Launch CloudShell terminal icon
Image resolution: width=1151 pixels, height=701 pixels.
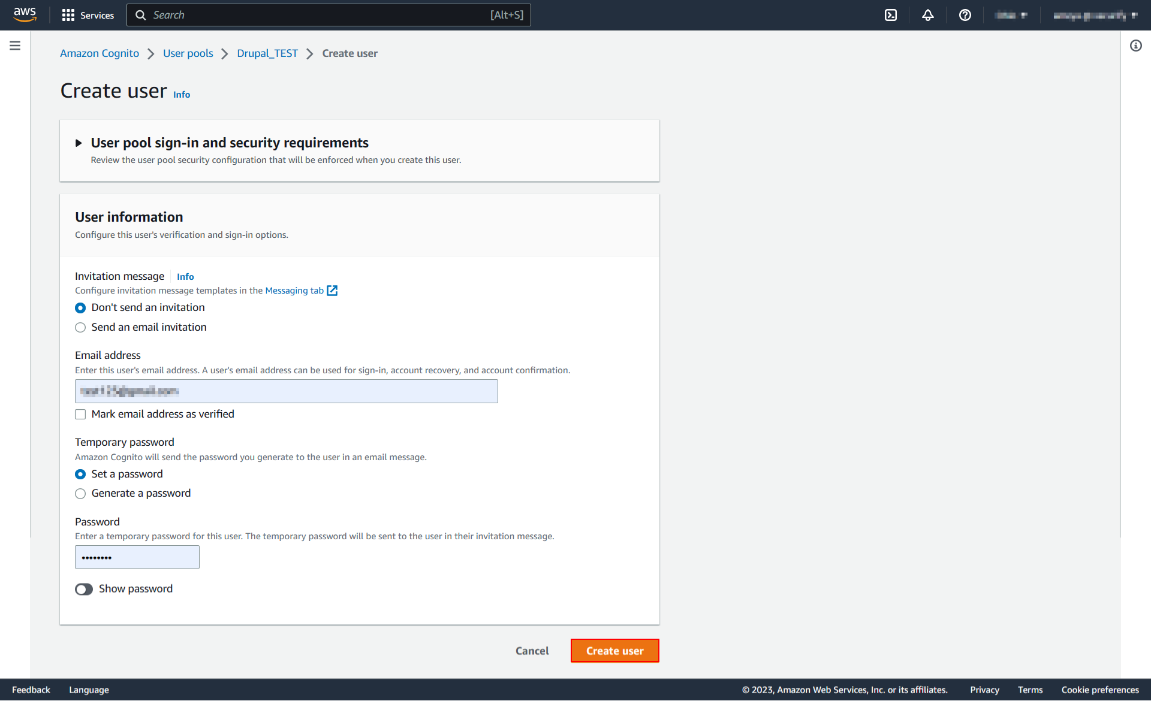(x=891, y=15)
